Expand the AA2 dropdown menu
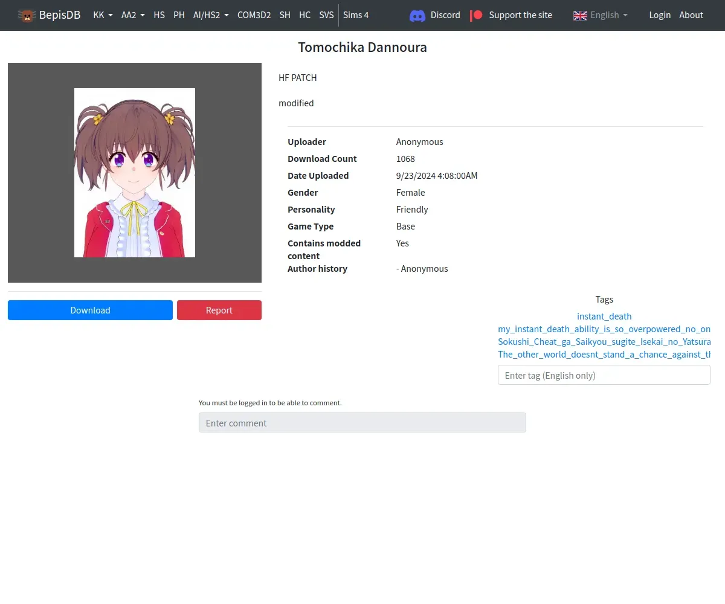725x604 pixels. coord(133,15)
